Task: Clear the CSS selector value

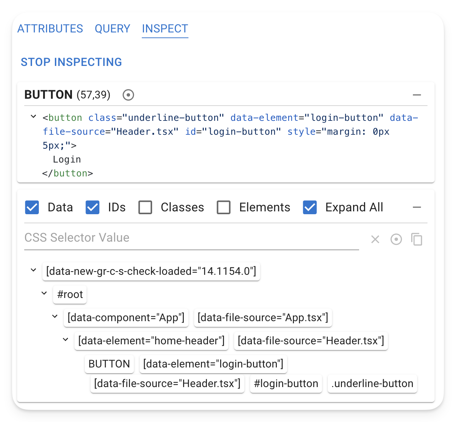Action: [x=375, y=239]
